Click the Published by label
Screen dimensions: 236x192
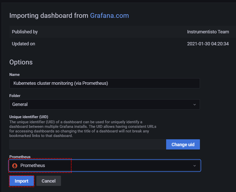pyautogui.click(x=25, y=32)
